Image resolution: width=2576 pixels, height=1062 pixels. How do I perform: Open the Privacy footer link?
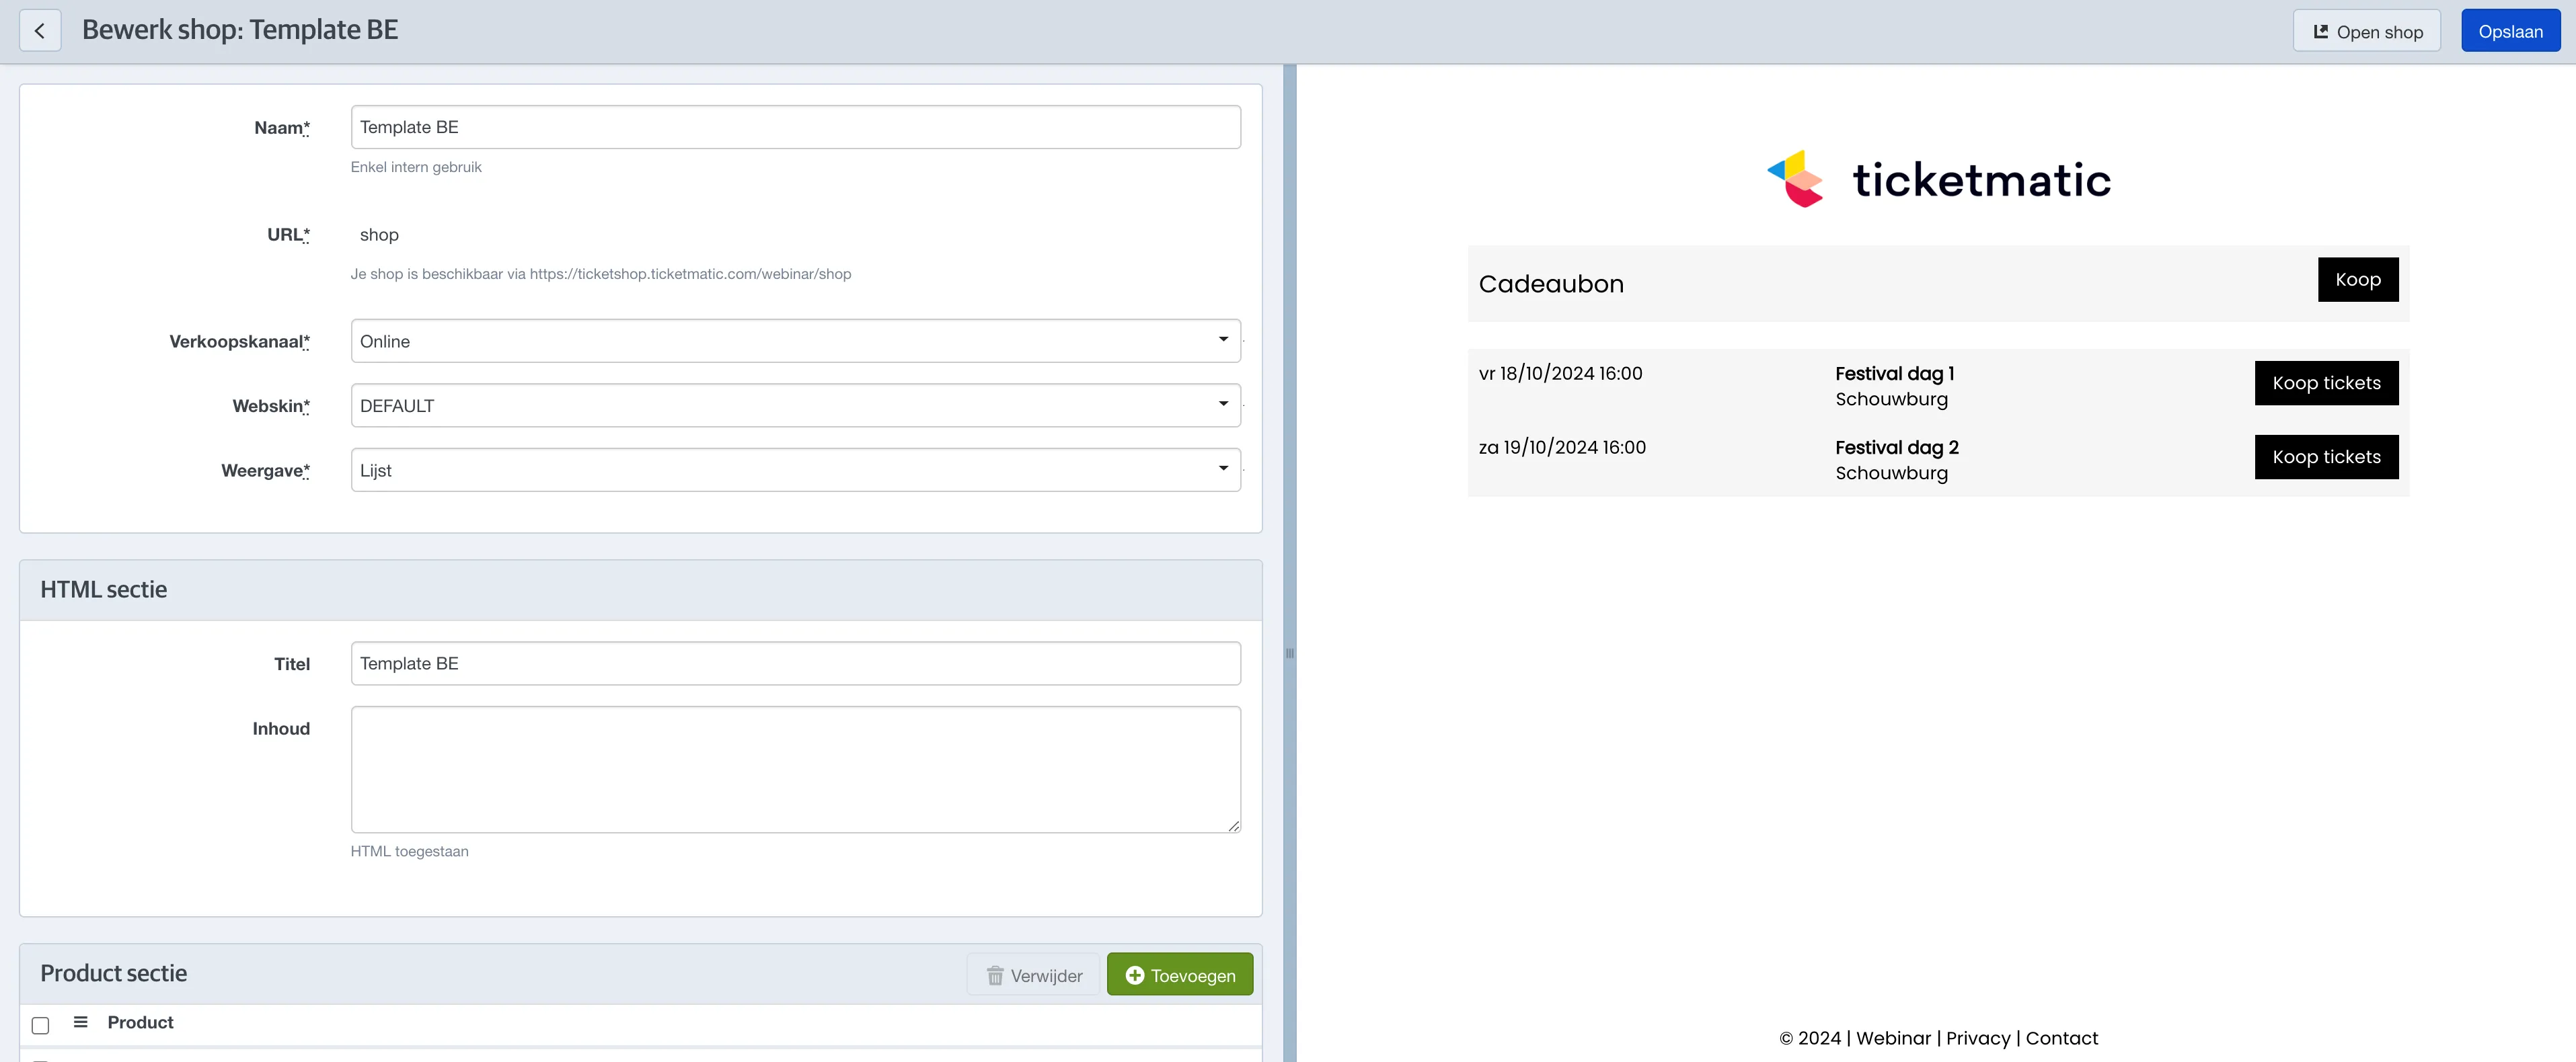tap(1977, 1038)
